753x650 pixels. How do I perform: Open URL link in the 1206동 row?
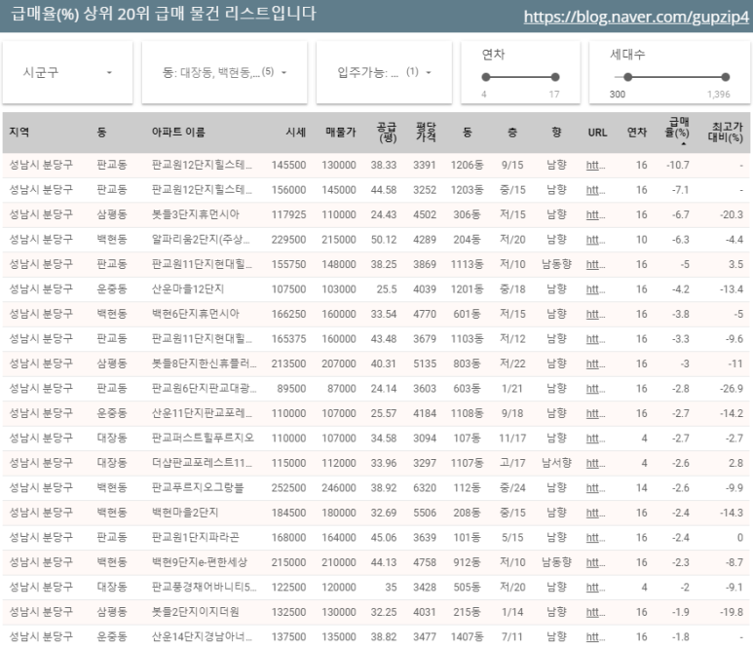[595, 166]
